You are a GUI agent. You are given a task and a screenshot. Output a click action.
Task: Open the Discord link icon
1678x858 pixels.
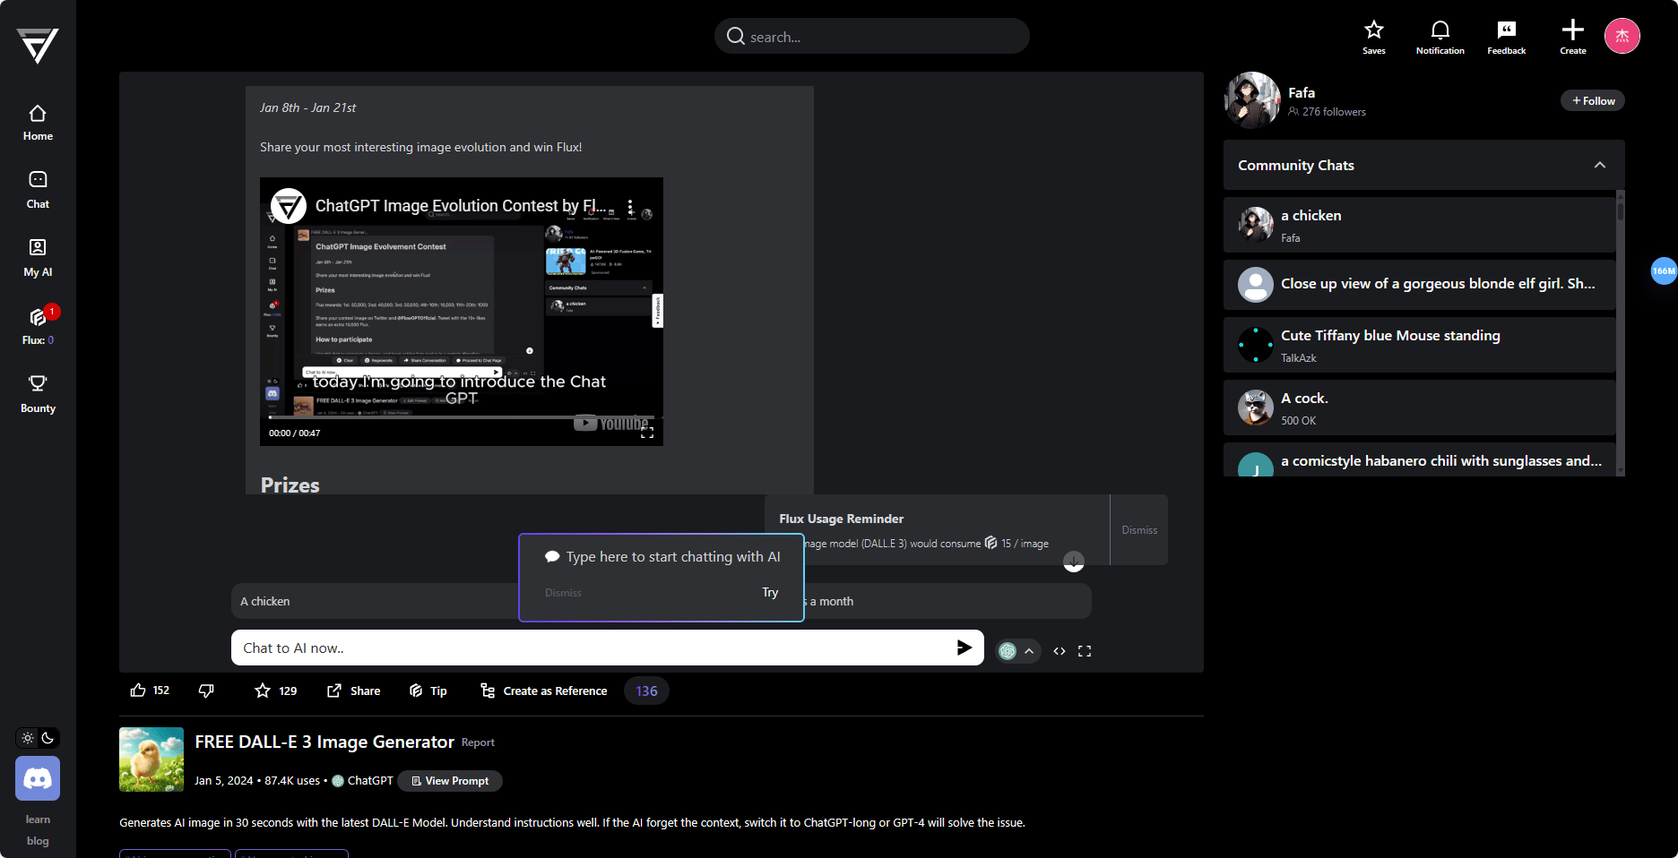pos(38,778)
